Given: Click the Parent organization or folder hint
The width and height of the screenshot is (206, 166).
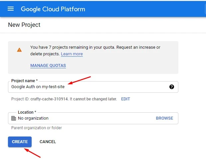Looking at the screenshot, I should point(37,128).
